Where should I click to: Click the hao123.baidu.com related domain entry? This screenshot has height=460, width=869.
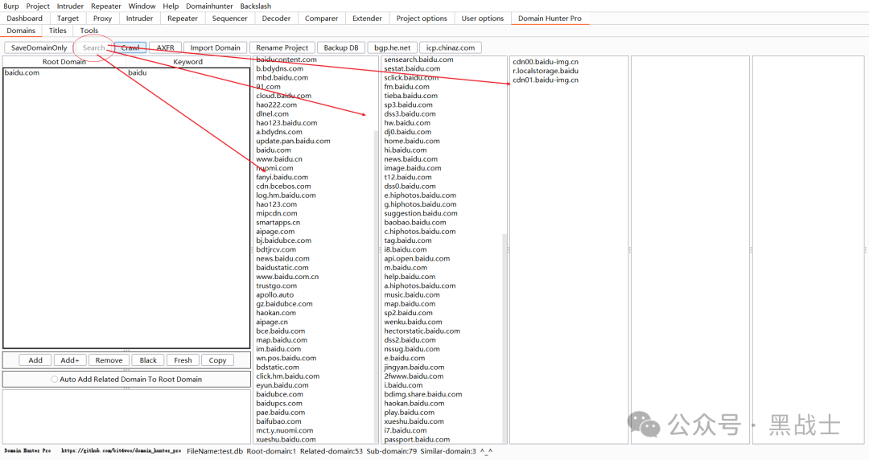286,123
